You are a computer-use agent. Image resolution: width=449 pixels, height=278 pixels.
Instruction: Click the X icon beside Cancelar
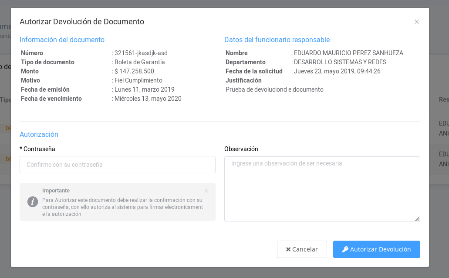point(288,249)
